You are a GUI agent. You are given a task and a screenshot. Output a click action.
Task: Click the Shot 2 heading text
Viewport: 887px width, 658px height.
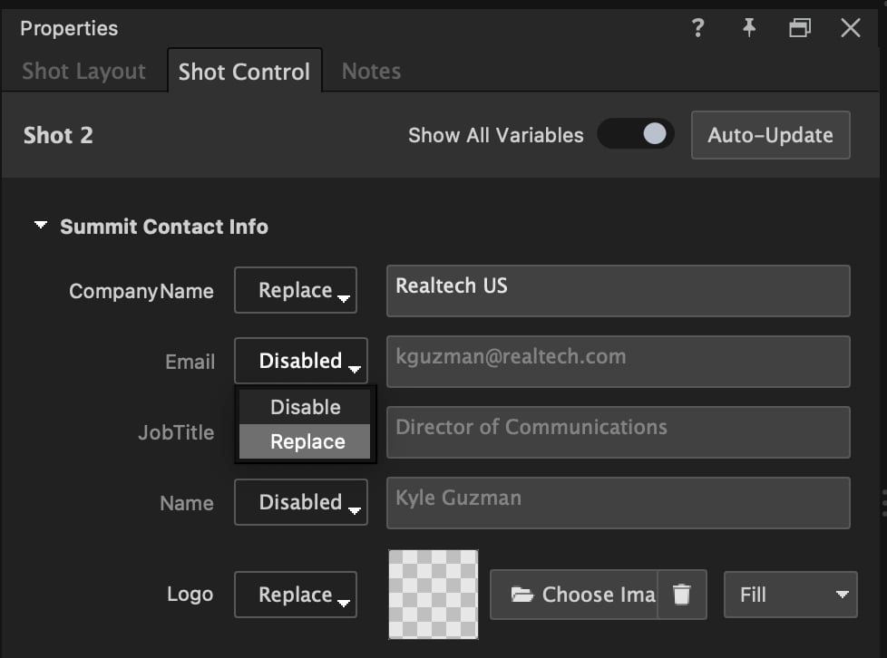pyautogui.click(x=58, y=135)
